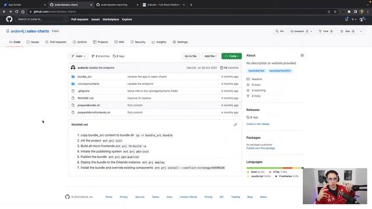This screenshot has height=209, width=372.
Task: Open the main branch dropdown
Action: [x=78, y=56]
